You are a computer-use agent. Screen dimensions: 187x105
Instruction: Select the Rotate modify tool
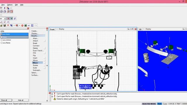pyautogui.click(x=35, y=65)
